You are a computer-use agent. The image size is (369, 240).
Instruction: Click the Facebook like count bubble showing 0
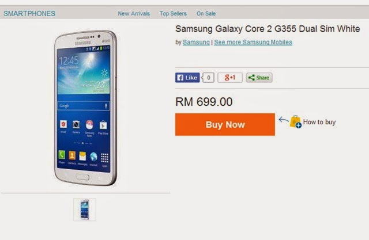(x=208, y=78)
